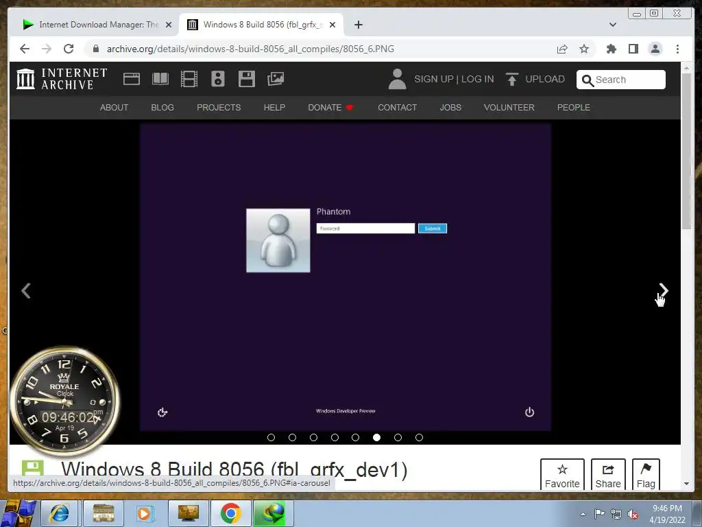Click the page vertical scrollbar thumb
The height and width of the screenshot is (527, 702).
click(686, 151)
